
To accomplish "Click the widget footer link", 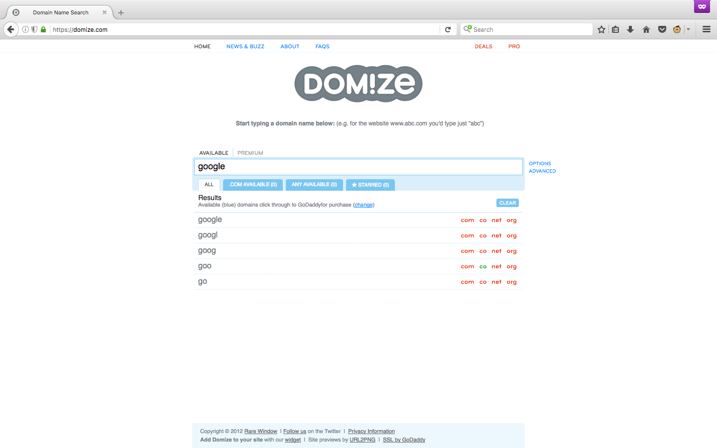I will click(x=293, y=440).
